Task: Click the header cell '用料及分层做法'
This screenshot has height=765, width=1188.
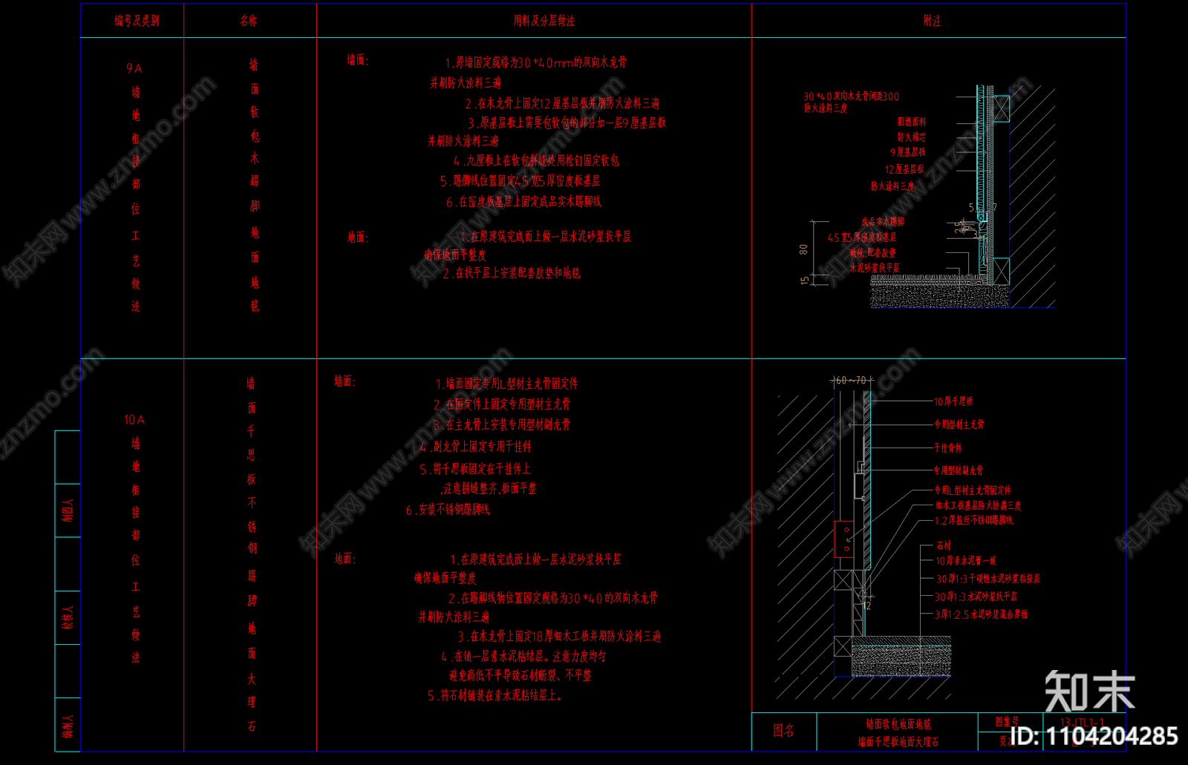Action: 544,21
